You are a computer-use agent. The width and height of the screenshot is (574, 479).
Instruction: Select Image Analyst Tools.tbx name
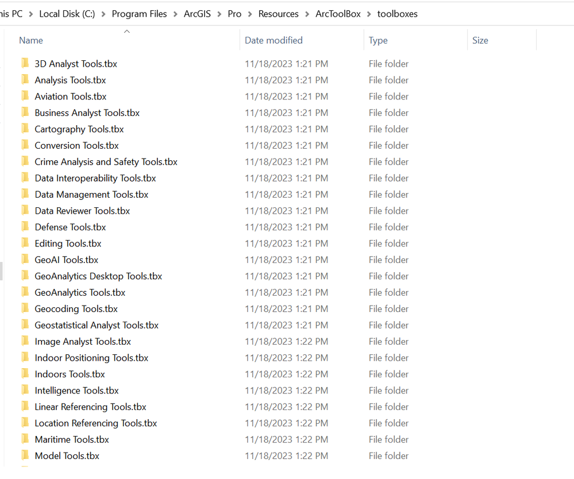[x=83, y=341]
